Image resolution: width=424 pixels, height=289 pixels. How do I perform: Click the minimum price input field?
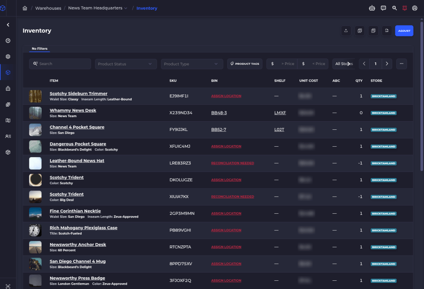click(x=282, y=64)
